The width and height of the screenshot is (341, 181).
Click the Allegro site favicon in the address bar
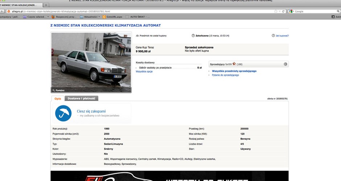pyautogui.click(x=9, y=11)
